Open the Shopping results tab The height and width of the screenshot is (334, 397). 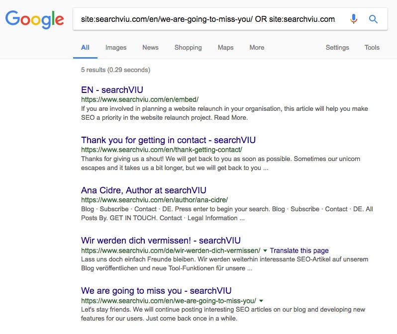[x=188, y=48]
